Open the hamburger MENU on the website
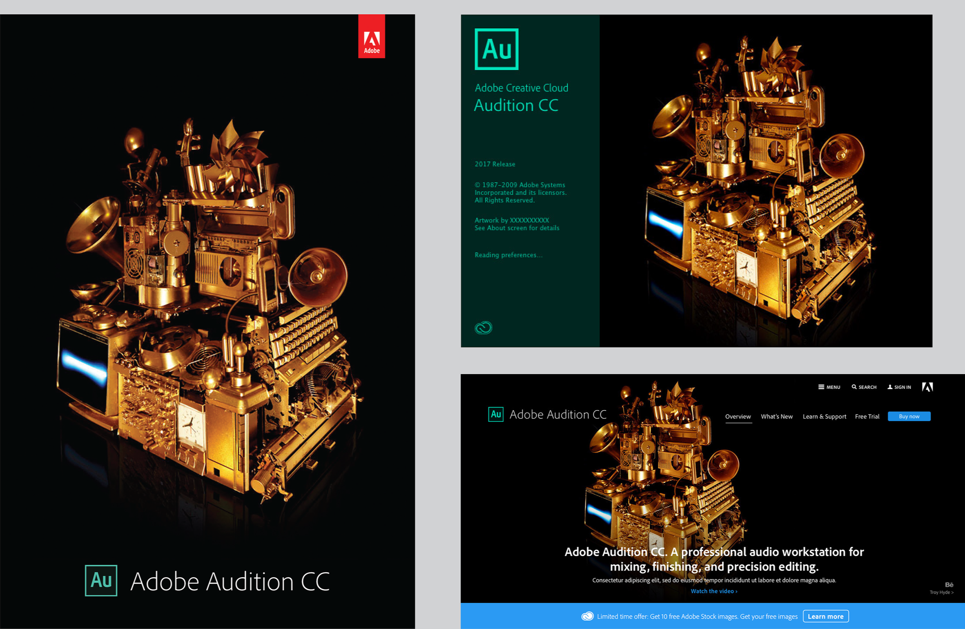This screenshot has height=629, width=965. 821,387
